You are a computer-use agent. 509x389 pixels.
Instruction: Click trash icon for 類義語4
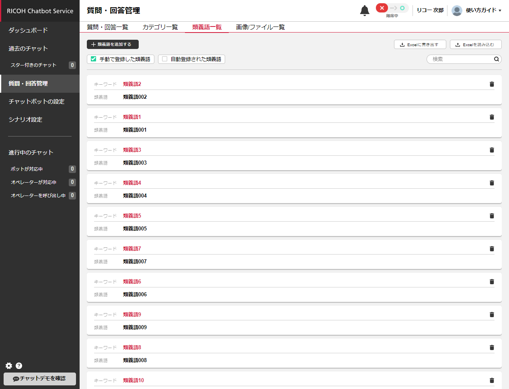(491, 183)
